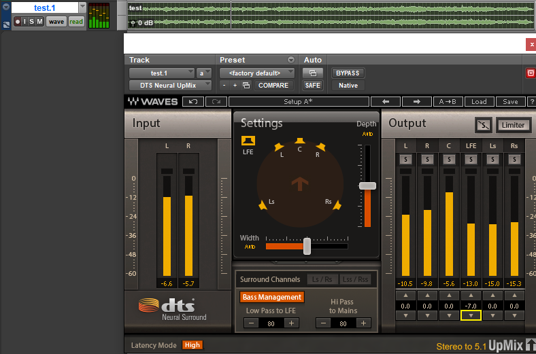
Task: Toggle plug-in BYPASS
Action: click(348, 73)
